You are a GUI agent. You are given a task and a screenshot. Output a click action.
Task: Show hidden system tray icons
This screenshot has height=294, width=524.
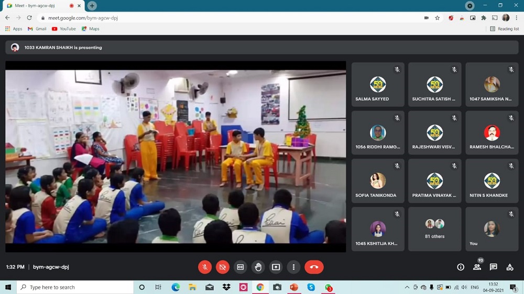point(407,287)
